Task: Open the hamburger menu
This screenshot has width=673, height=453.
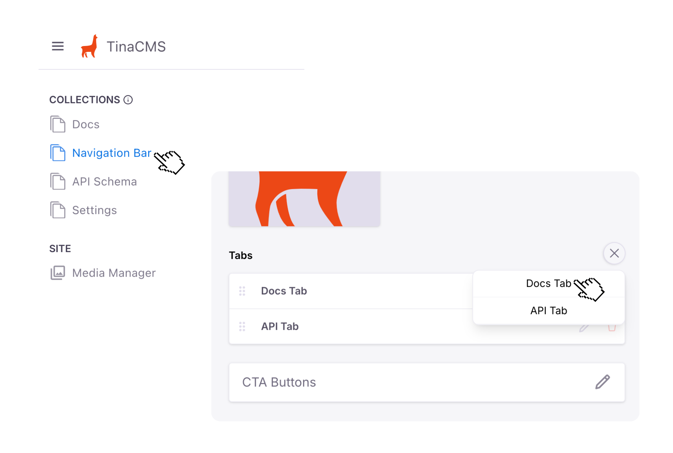Action: 58,46
